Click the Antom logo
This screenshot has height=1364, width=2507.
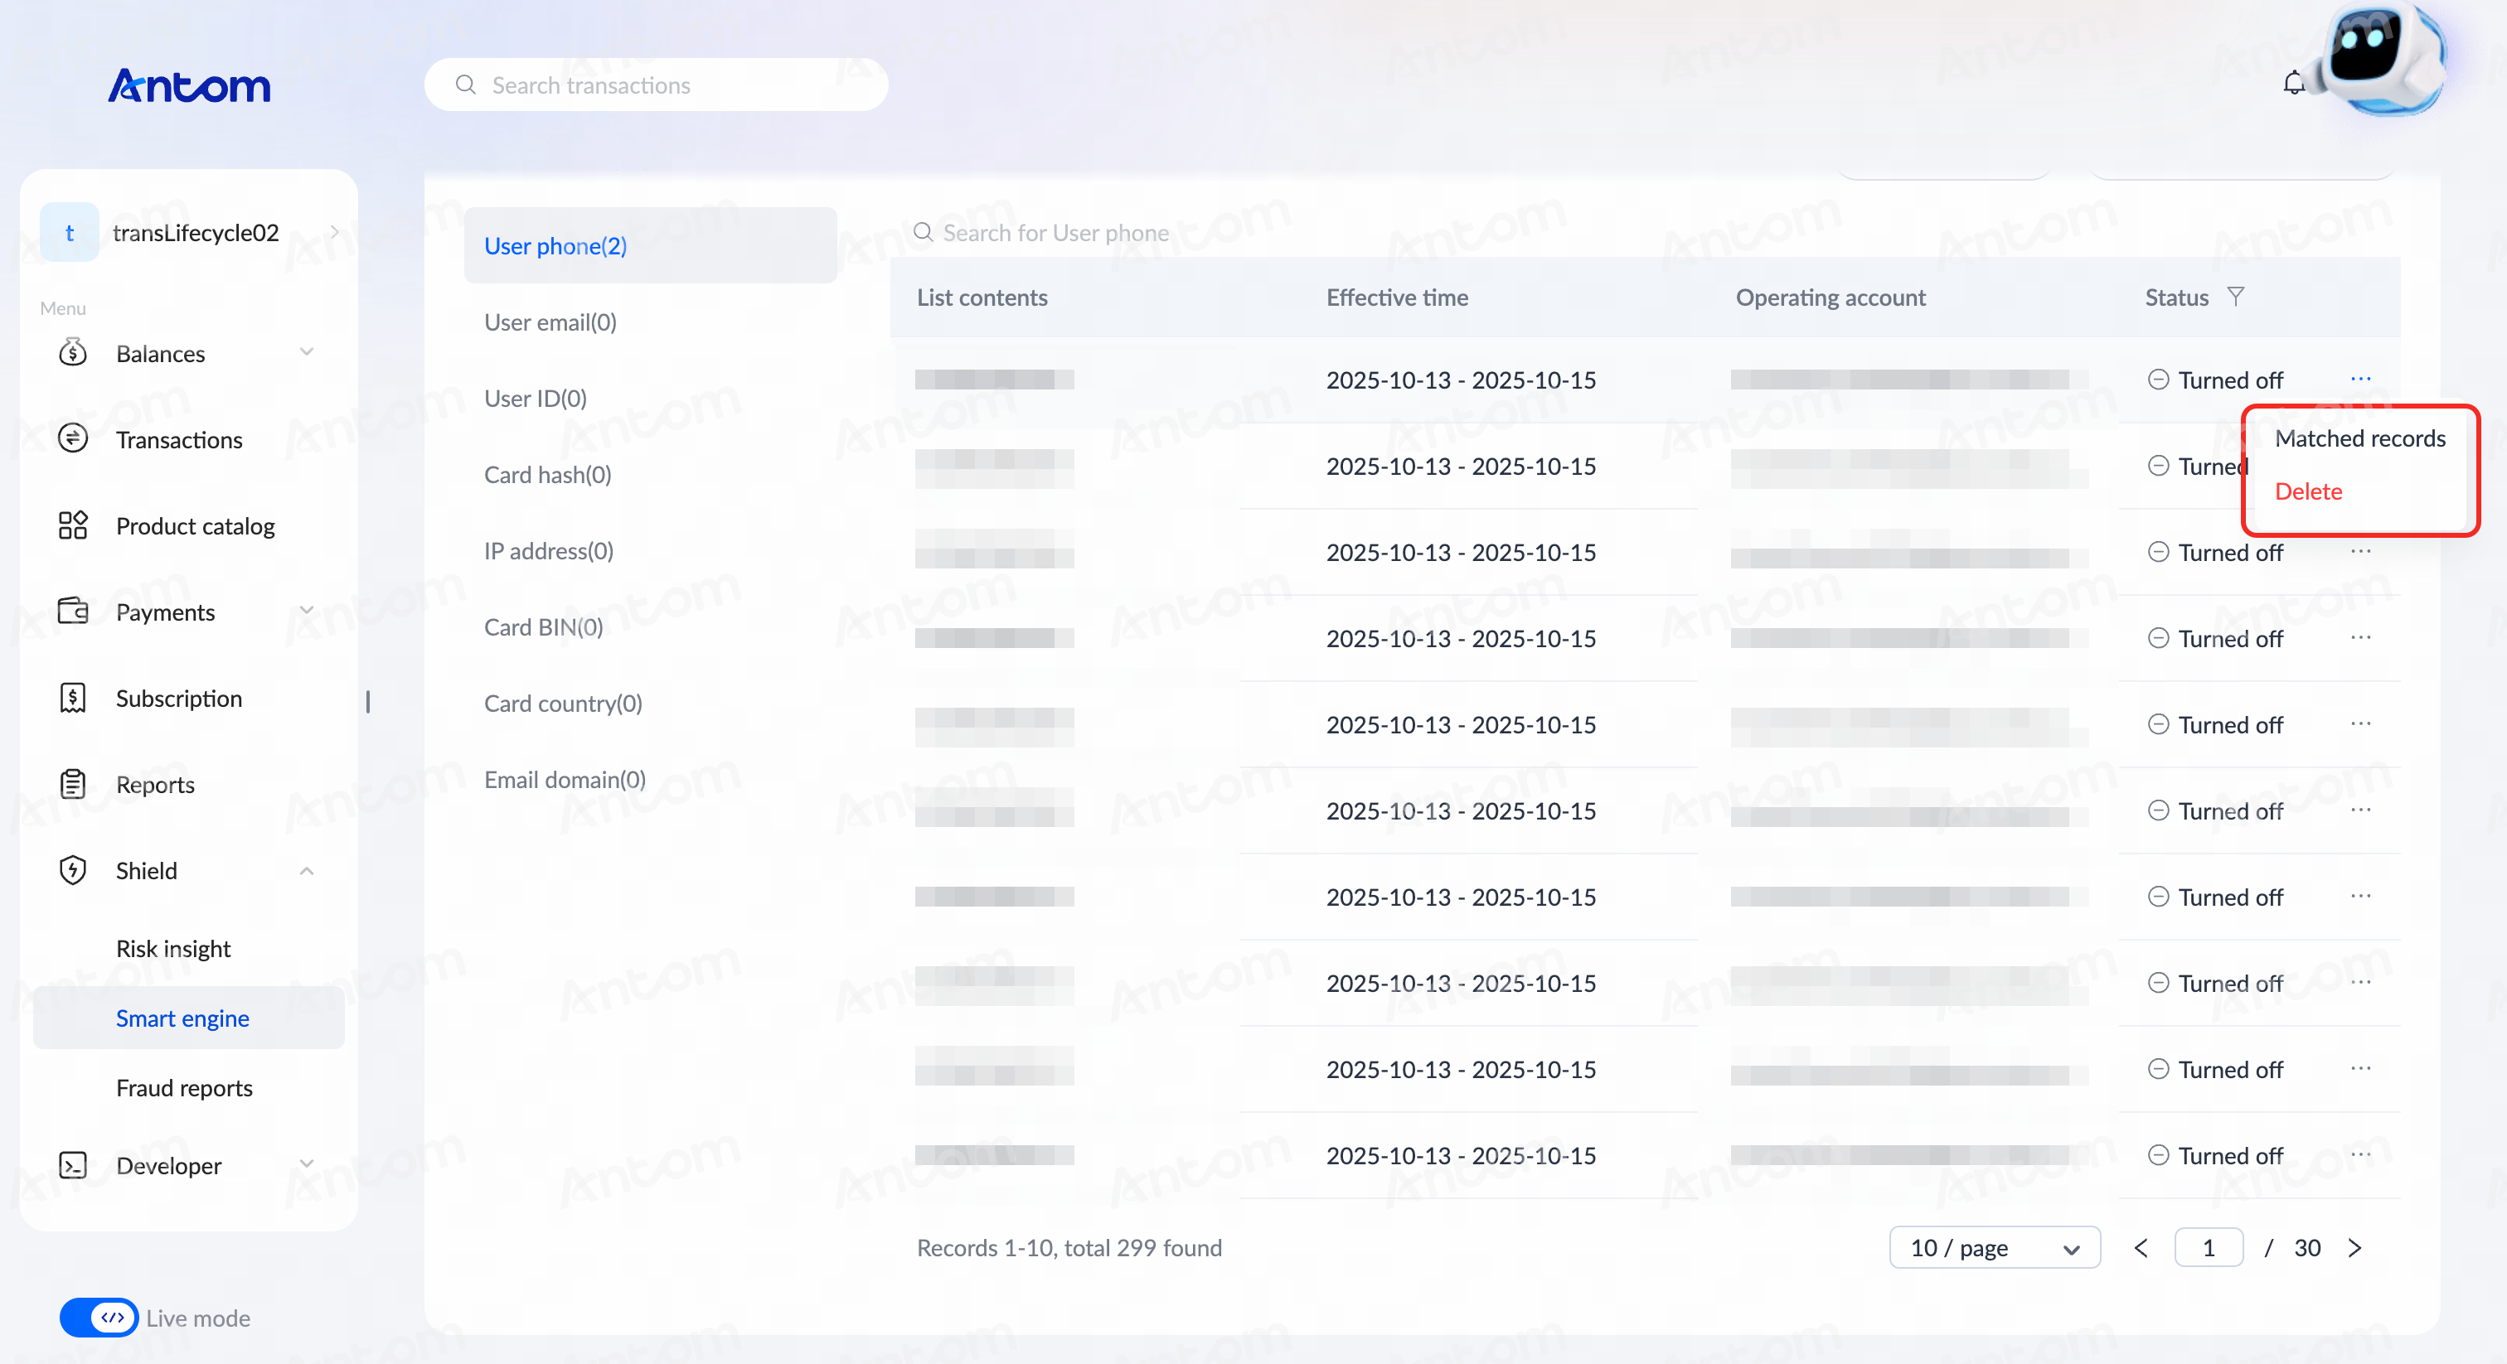(x=189, y=85)
